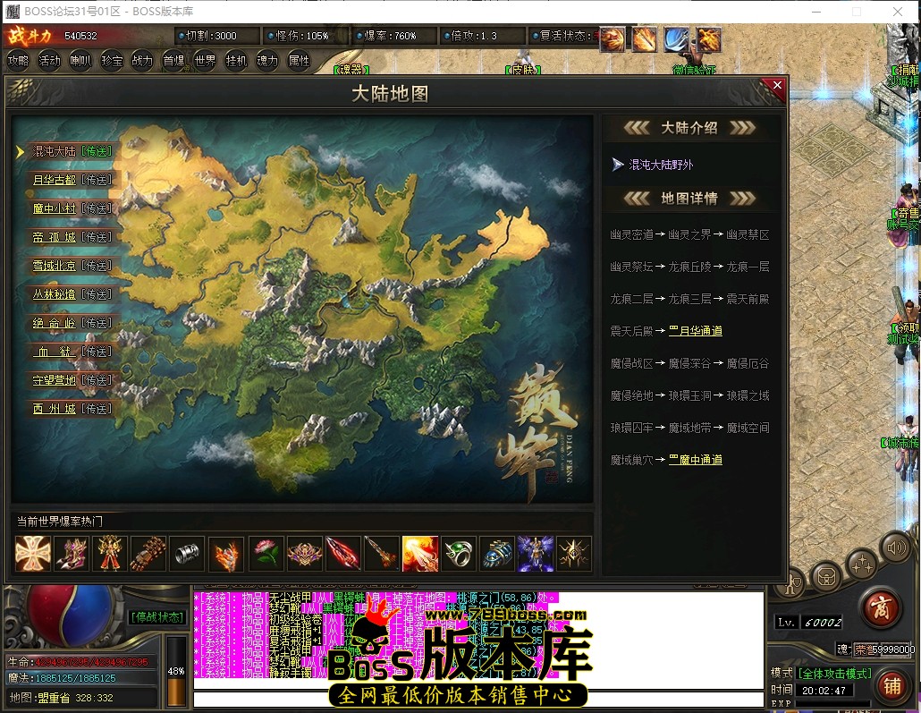Screen dimensions: 921x713
Task: Toggle the 全体攻击模式 attack mode text
Action: [834, 673]
